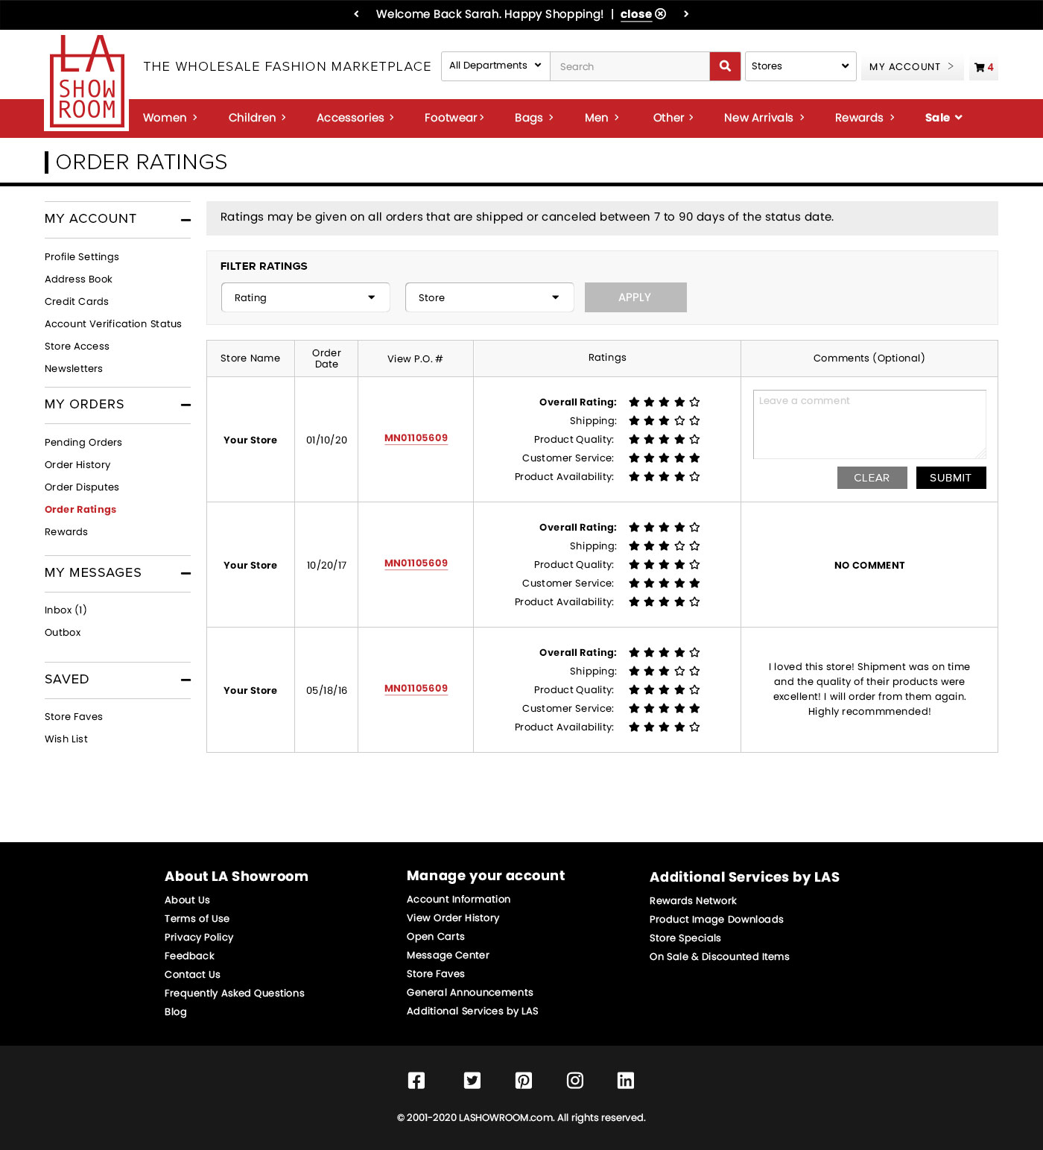Submit the order rating comment
The width and height of the screenshot is (1043, 1150).
[x=951, y=478]
